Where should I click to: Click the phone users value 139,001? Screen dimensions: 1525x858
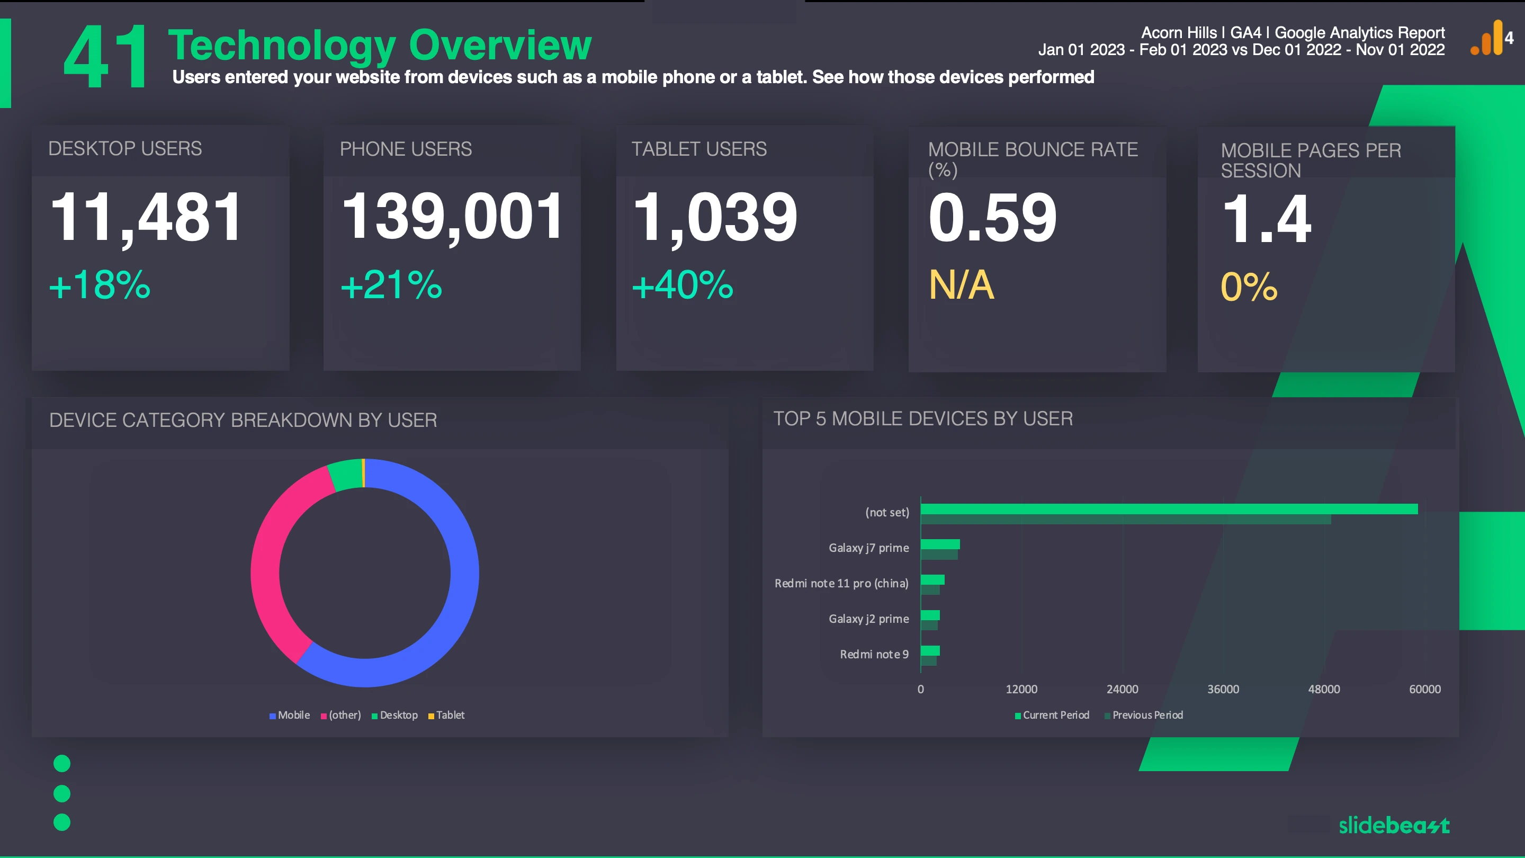pos(453,217)
